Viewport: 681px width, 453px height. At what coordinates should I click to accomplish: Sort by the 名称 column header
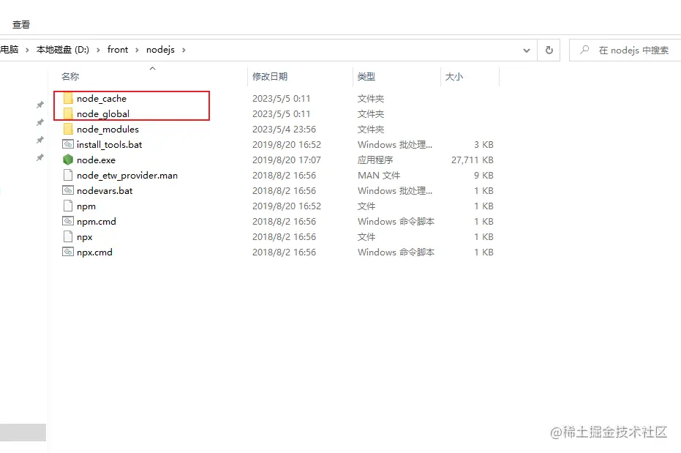point(70,76)
